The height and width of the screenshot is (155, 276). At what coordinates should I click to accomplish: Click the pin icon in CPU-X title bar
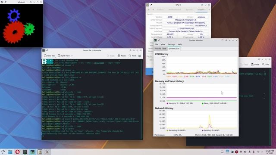point(151,5)
